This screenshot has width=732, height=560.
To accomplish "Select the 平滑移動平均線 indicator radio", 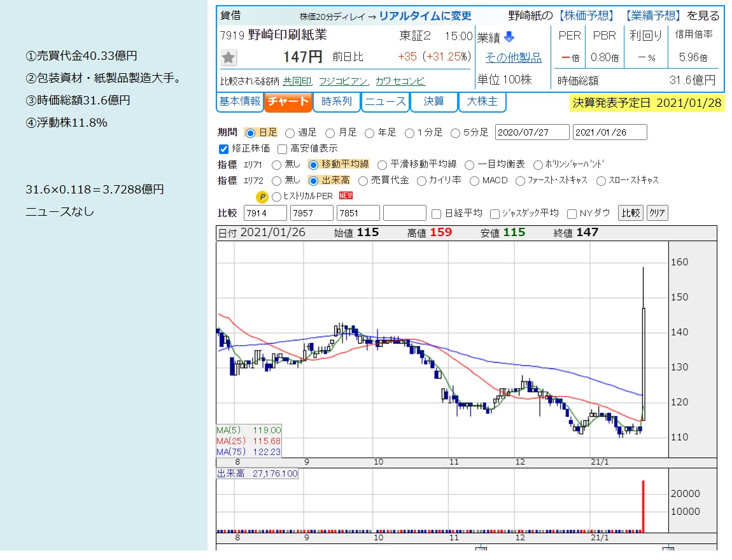I will point(383,165).
